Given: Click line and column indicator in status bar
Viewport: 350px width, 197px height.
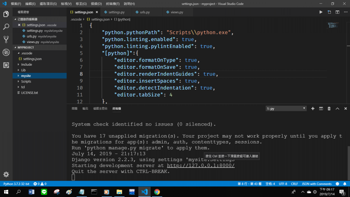Looking at the screenshot, I should click(249, 184).
